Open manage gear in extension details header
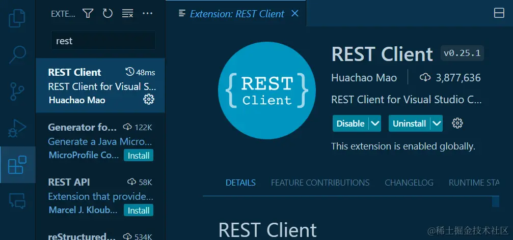The image size is (513, 240). pos(457,124)
